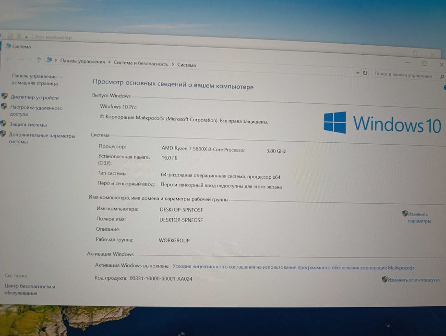This screenshot has height=336, width=446.
Task: Click Изменить ключ продукта link
Action: [x=413, y=280]
